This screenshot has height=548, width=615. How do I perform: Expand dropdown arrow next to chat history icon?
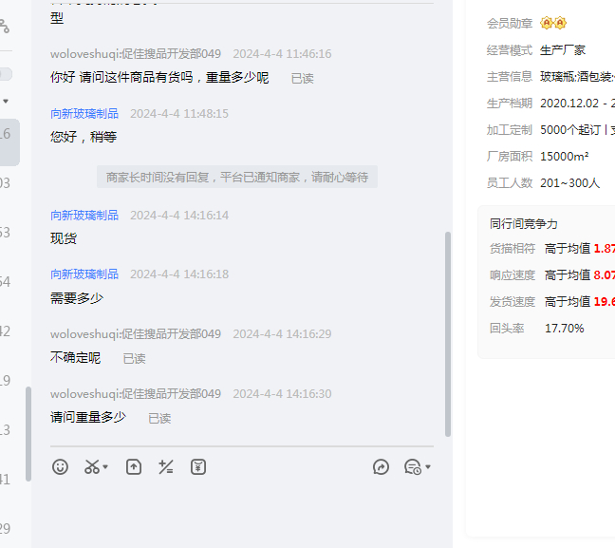tap(428, 467)
